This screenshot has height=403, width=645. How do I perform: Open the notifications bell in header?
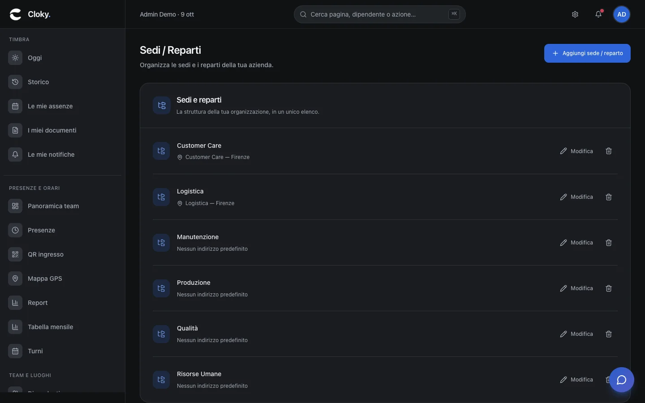click(x=598, y=14)
